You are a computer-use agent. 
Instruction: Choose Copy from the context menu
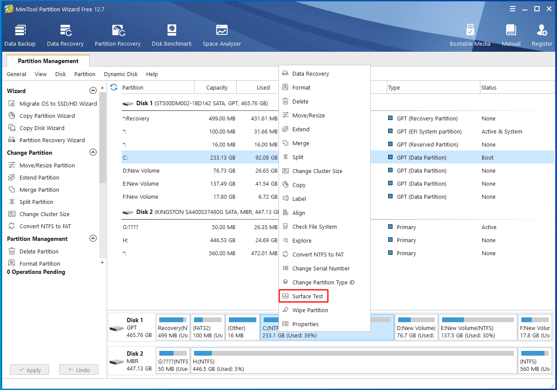click(324, 185)
